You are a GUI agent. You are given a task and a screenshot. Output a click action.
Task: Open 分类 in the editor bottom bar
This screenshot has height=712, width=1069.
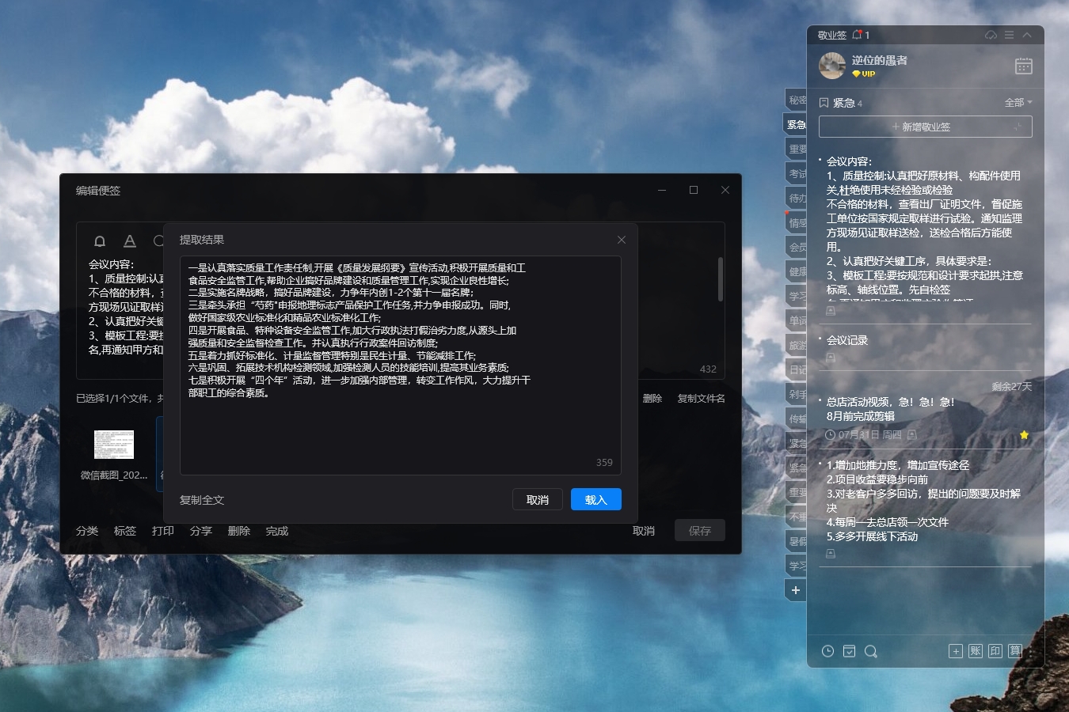coord(87,531)
